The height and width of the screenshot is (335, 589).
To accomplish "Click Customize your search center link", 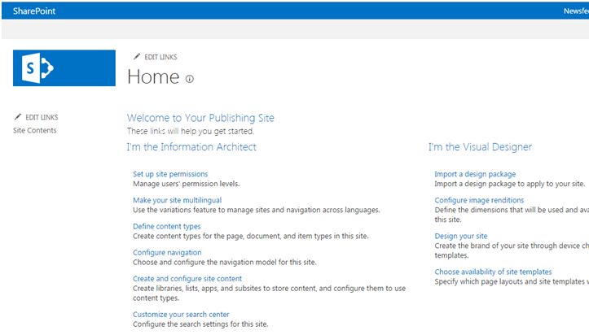I will [x=181, y=314].
